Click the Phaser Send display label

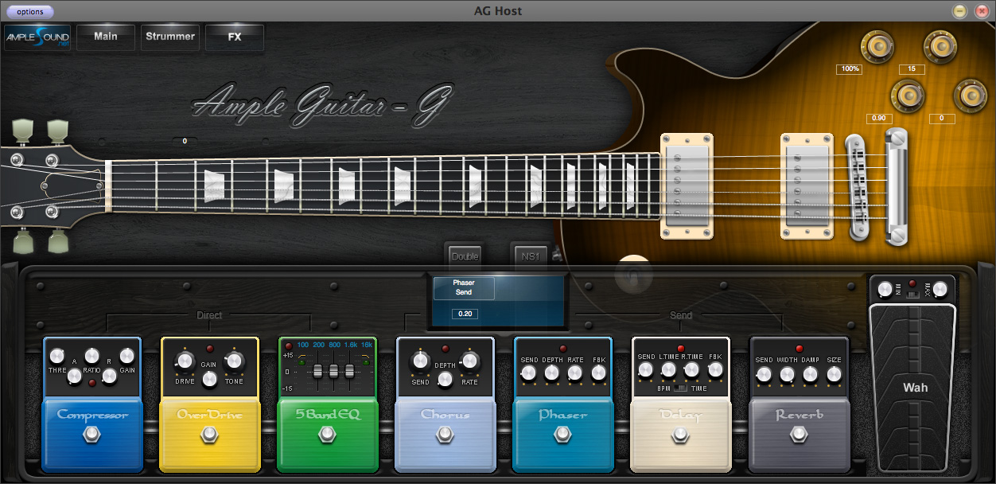point(464,287)
